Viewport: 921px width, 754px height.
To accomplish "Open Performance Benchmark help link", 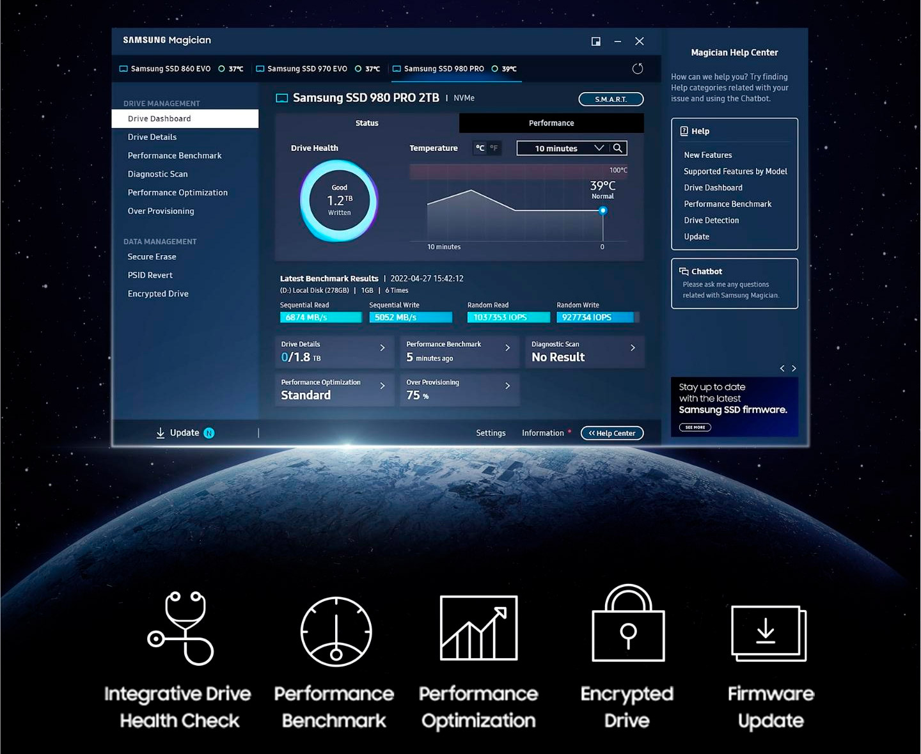I will (x=728, y=204).
